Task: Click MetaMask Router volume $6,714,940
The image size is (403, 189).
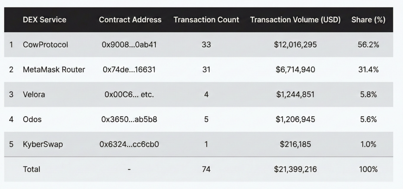Action: (295, 69)
